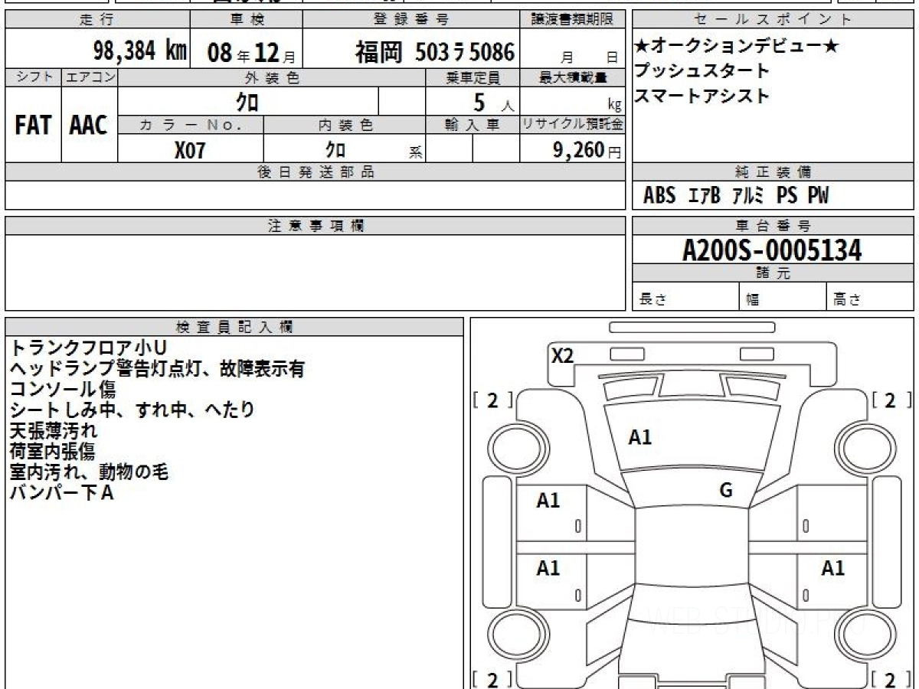
Task: Select the 室内汚れ、動物の毛 note
Action: [x=89, y=472]
